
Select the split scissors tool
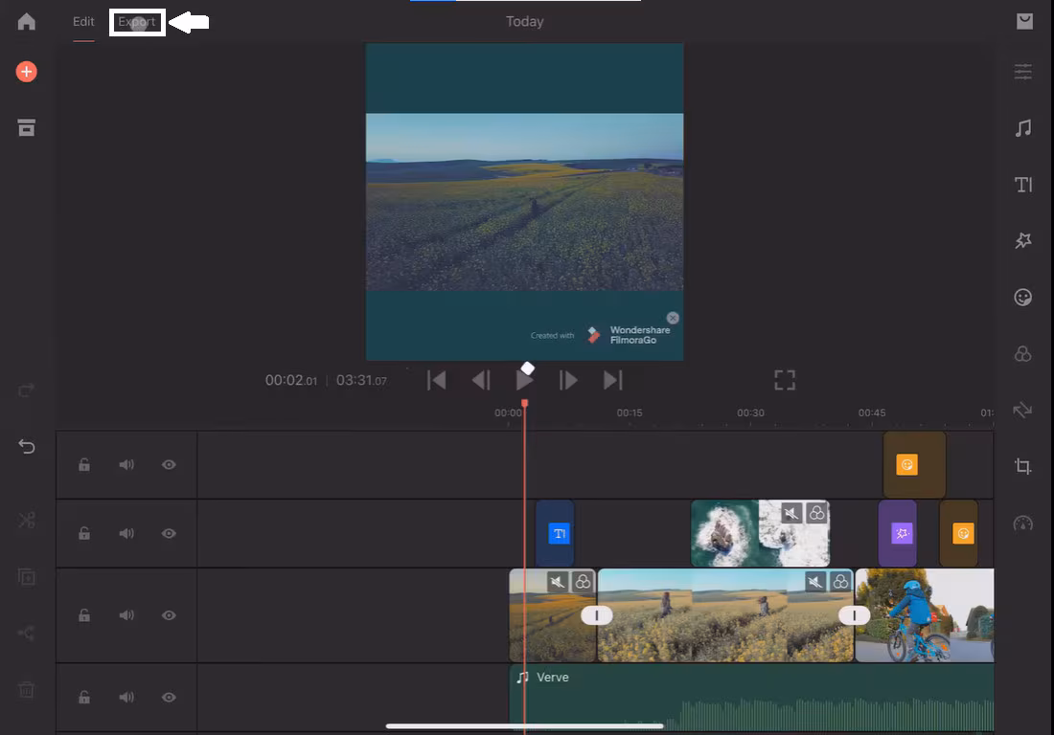point(26,521)
